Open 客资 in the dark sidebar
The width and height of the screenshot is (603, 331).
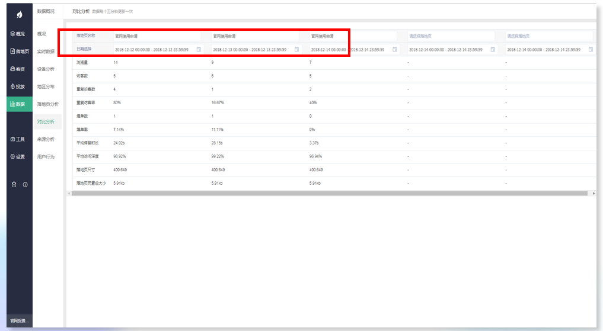(x=20, y=69)
